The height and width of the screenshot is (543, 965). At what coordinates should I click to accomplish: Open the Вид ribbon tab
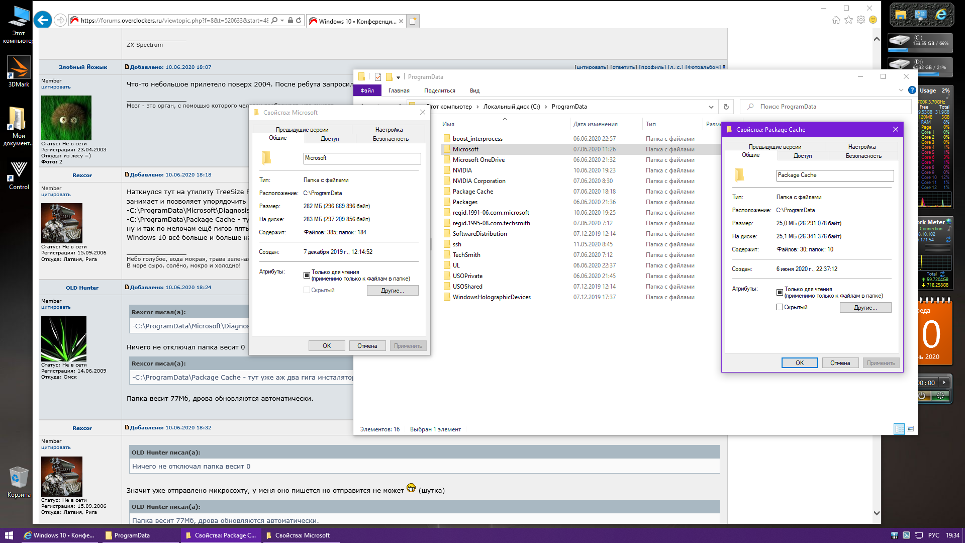coord(474,90)
